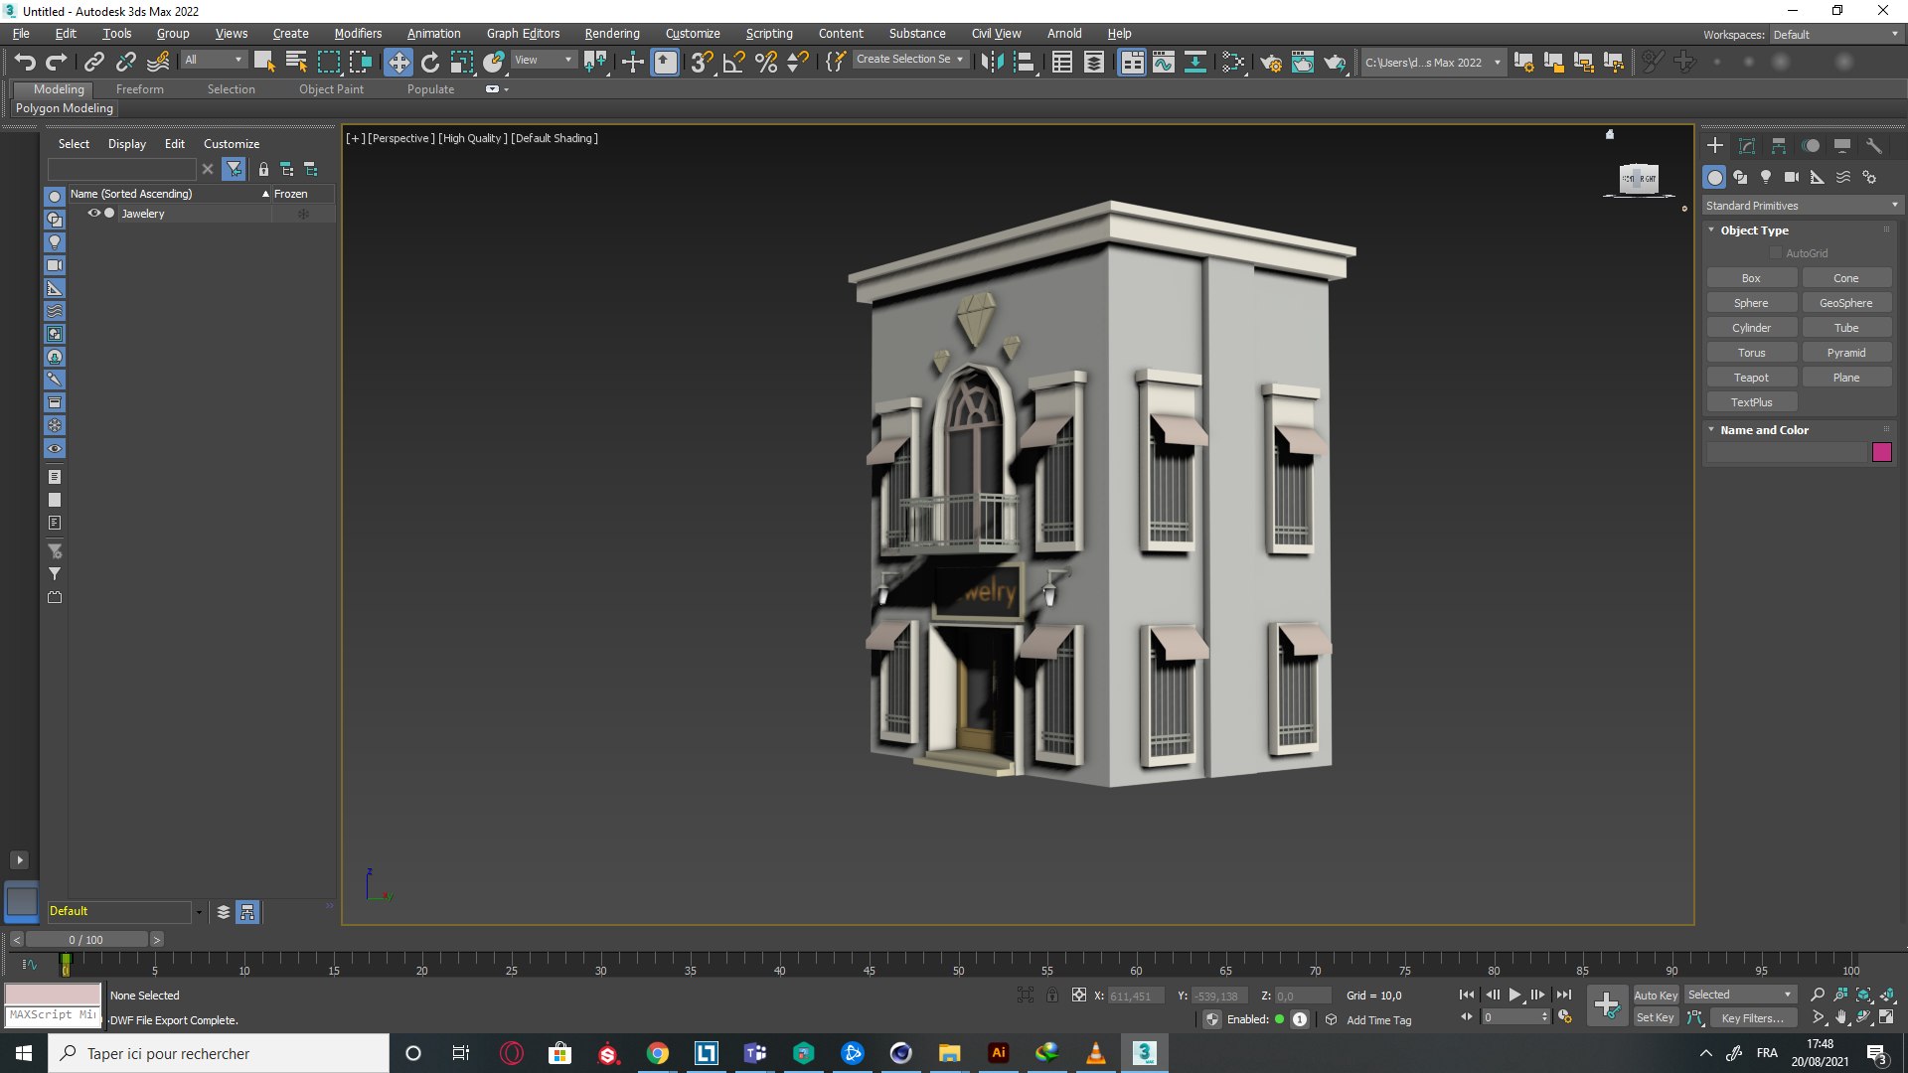
Task: Click the Undo arrow icon
Action: pos(25,62)
